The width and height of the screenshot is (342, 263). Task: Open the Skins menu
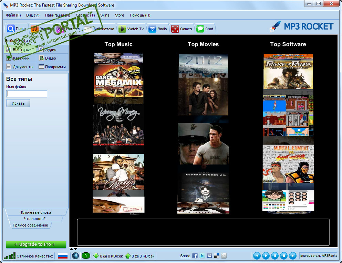105,15
